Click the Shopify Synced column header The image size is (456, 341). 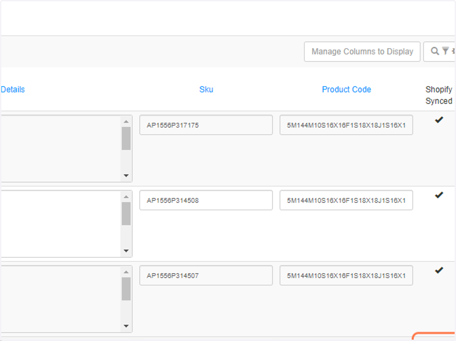coord(439,95)
